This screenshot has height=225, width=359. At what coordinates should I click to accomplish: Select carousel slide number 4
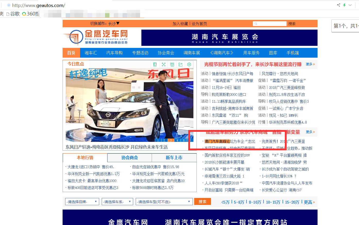(x=177, y=140)
